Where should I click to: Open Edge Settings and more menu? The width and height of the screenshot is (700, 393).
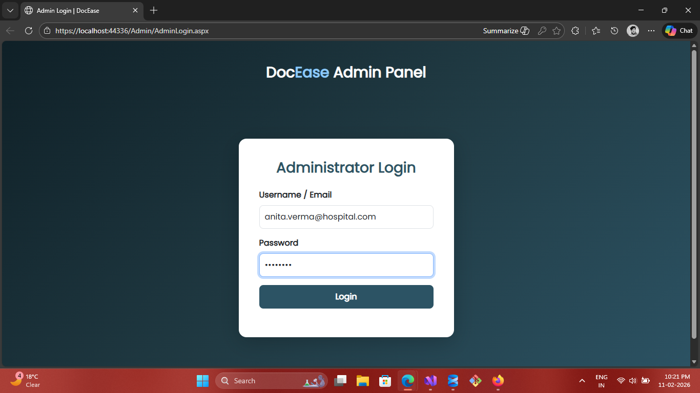651,31
